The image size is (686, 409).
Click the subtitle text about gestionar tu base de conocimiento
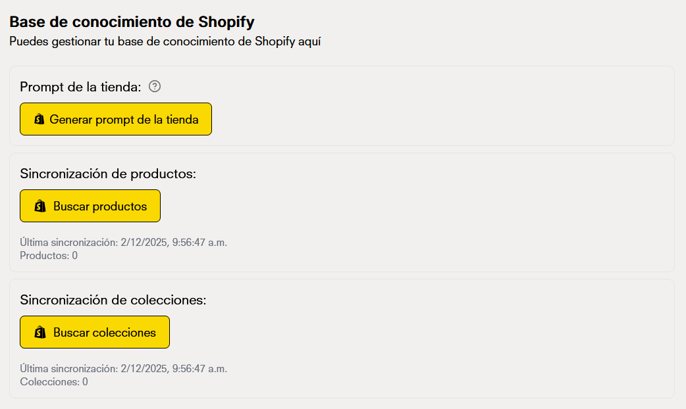(165, 41)
